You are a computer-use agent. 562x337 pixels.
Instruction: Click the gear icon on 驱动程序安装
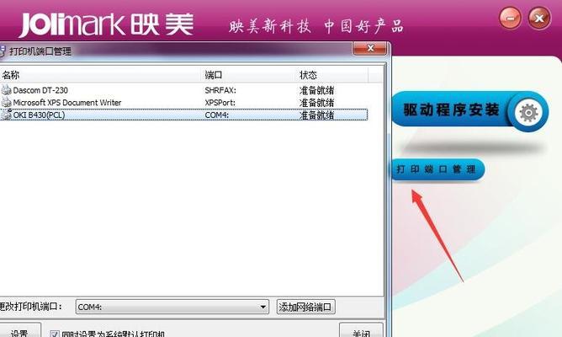pyautogui.click(x=528, y=113)
